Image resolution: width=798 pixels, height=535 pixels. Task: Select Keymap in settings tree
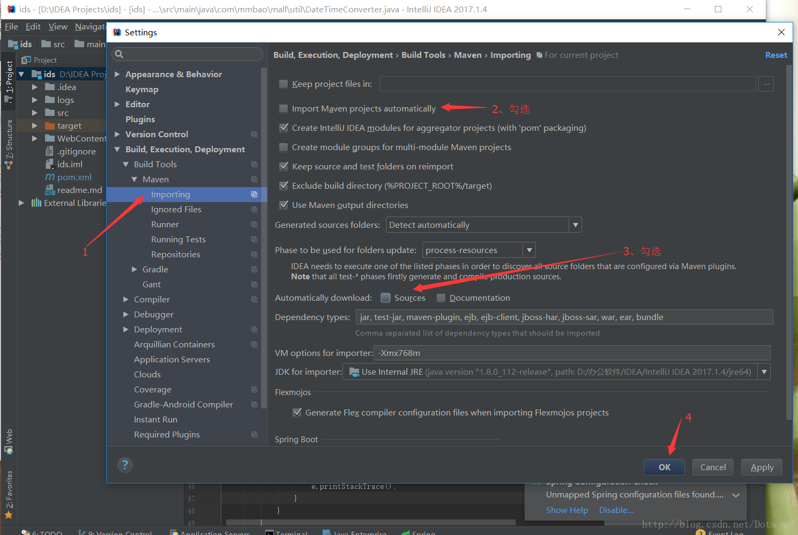(x=142, y=89)
